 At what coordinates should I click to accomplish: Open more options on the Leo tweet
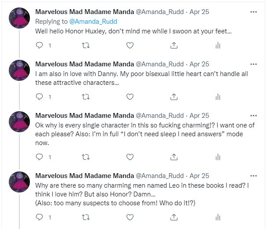[x=253, y=176]
